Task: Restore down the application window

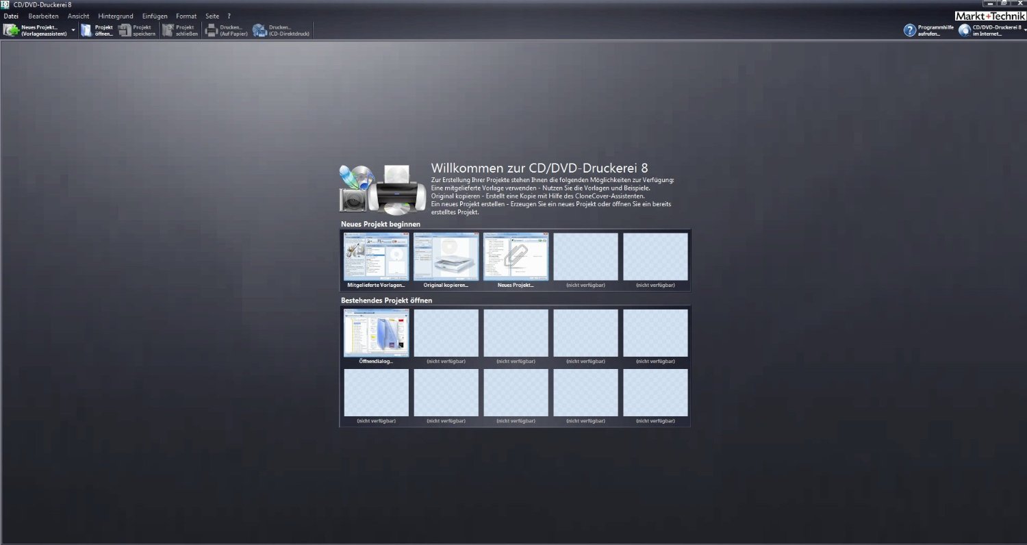Action: (1004, 3)
